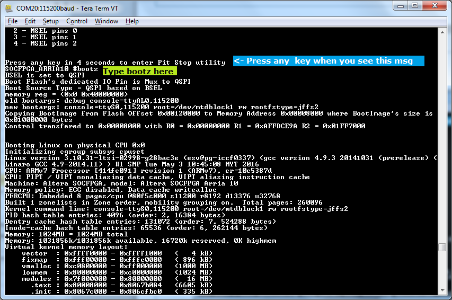452x300 pixels.
Task: Click the 'PID hash table entries' line
Action: point(115,215)
